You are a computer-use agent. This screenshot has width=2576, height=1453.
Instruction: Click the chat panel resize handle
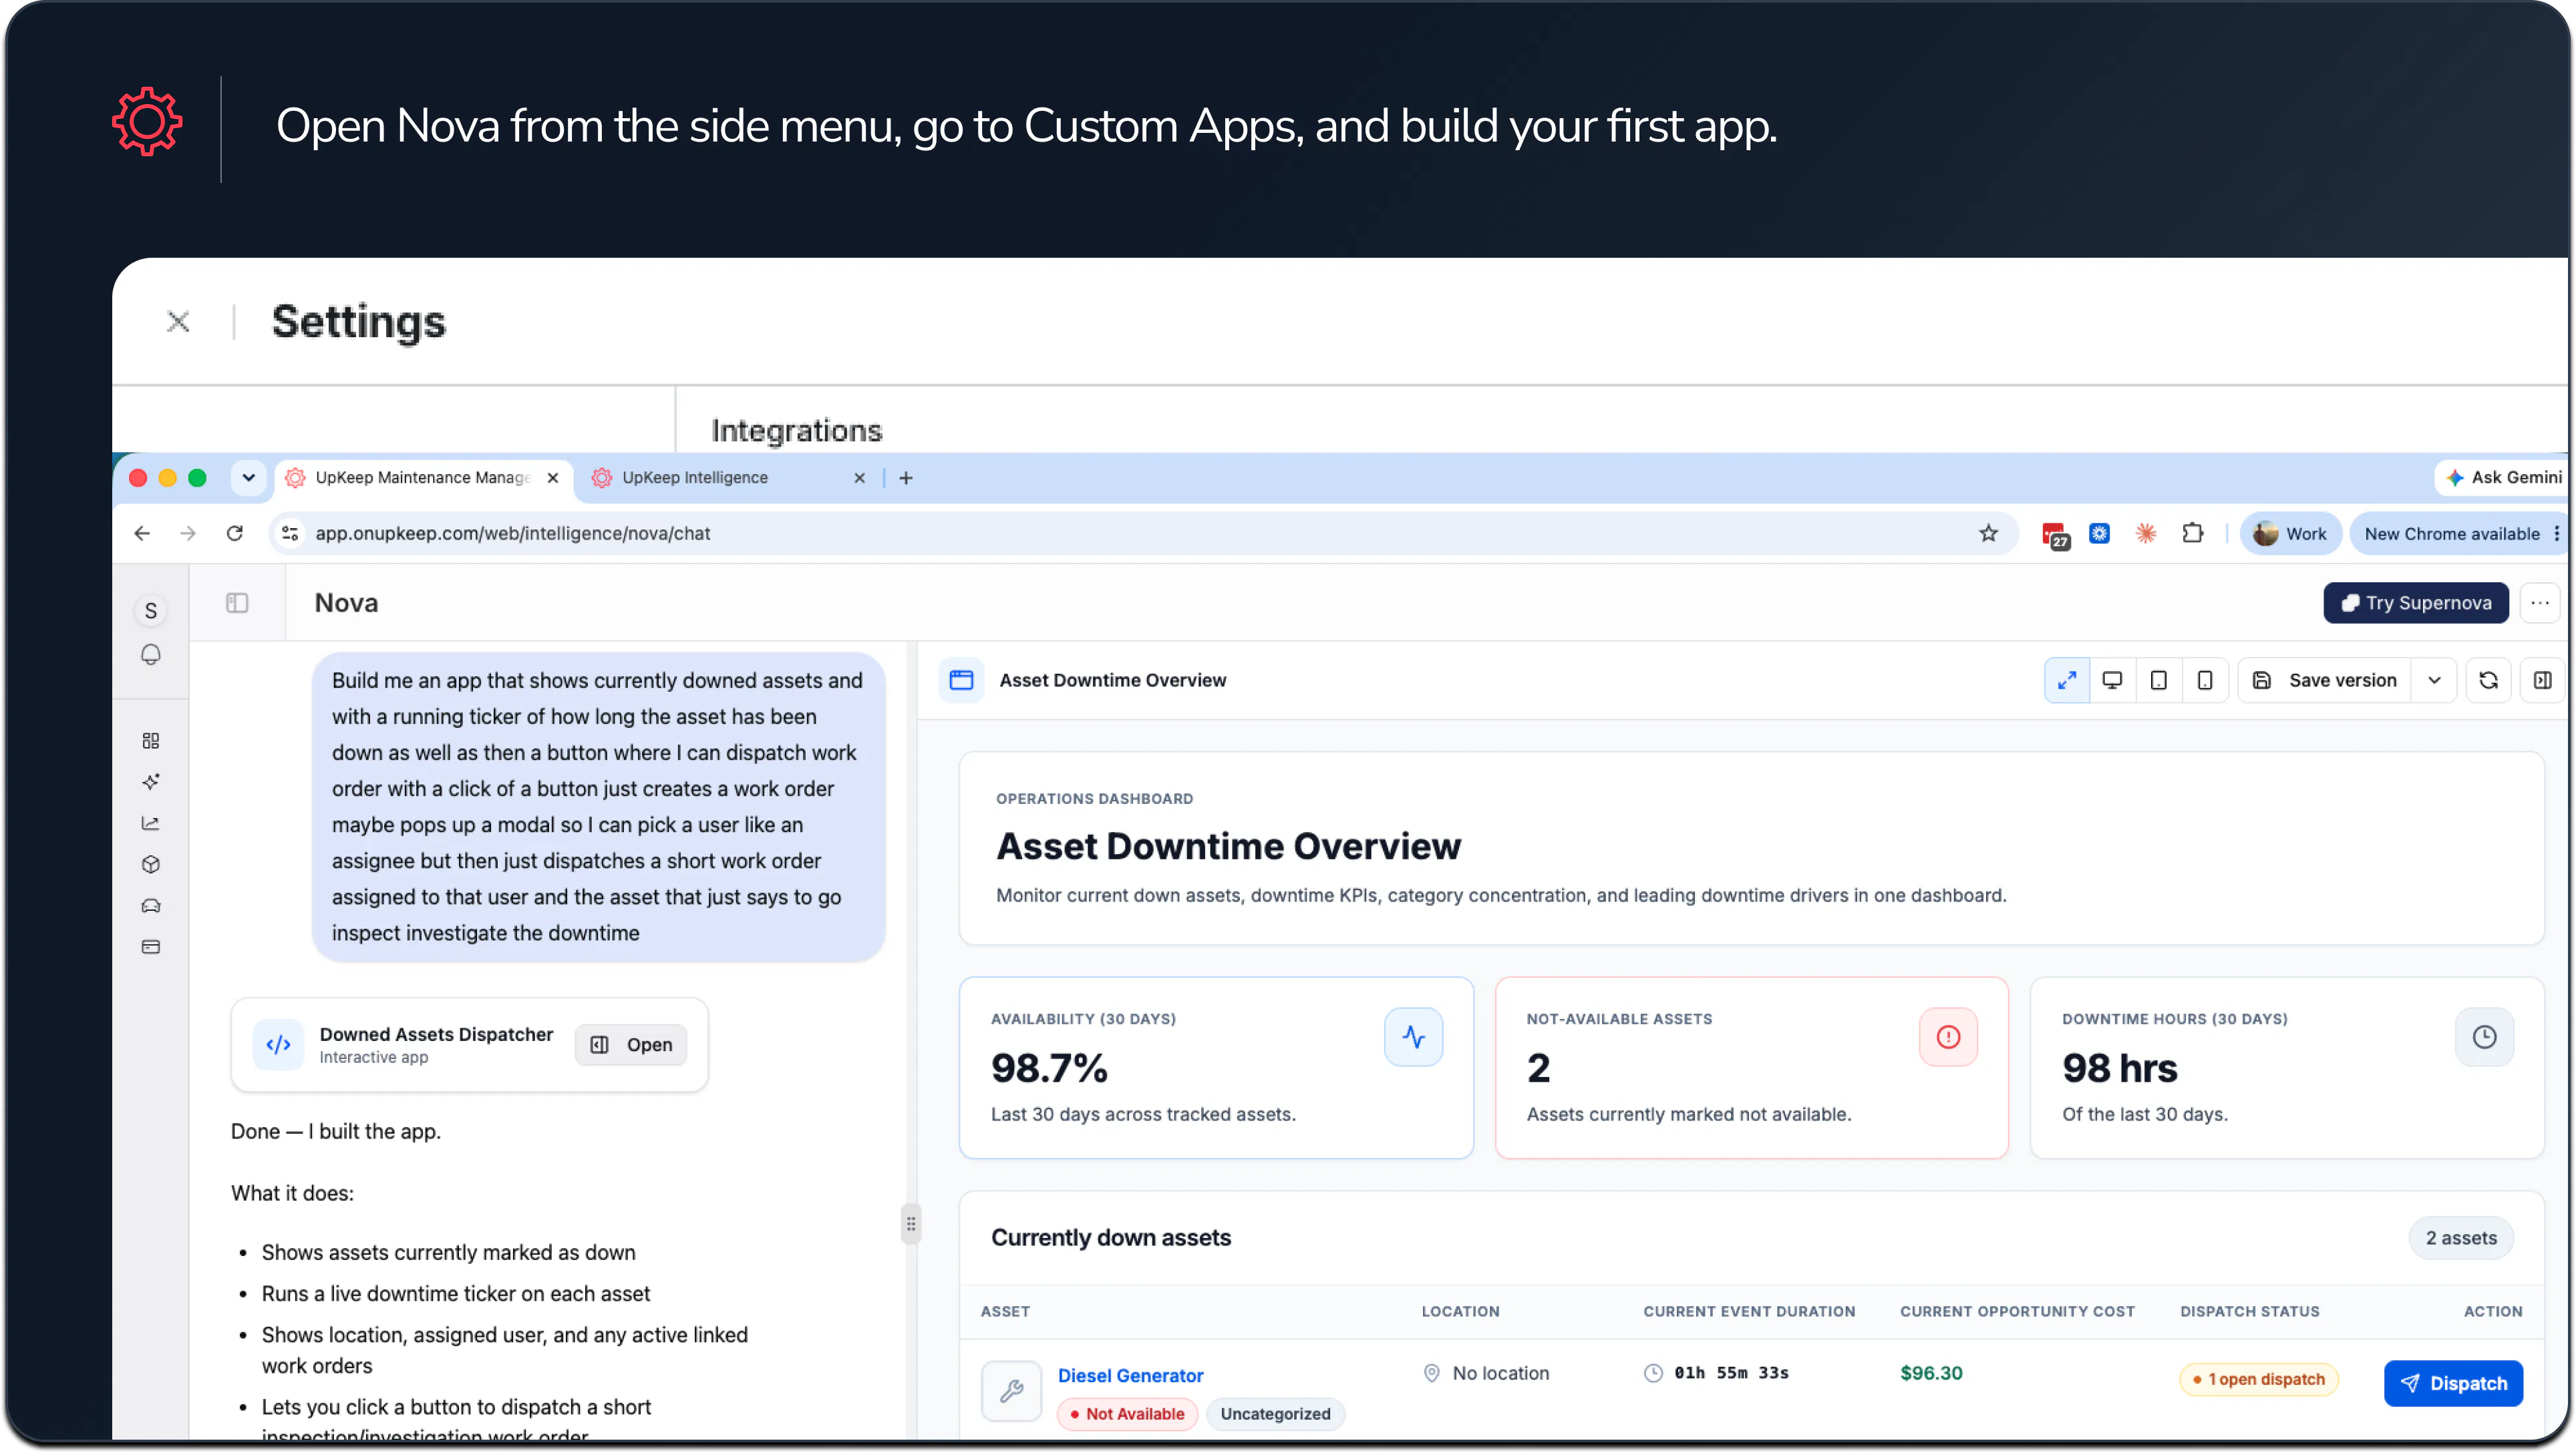pyautogui.click(x=910, y=1223)
